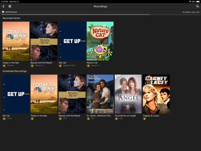Click the 'Dr. Quinn, Medicine Wo...' title
The width and height of the screenshot is (201, 151).
pos(99,116)
